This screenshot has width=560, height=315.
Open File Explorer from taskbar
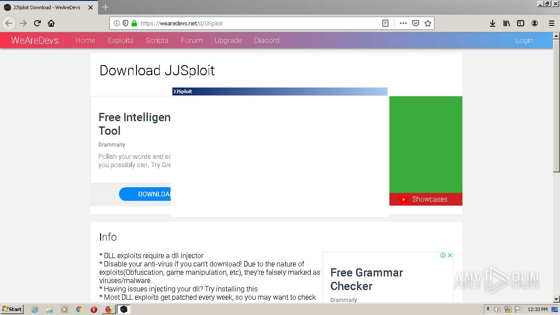coord(49,309)
